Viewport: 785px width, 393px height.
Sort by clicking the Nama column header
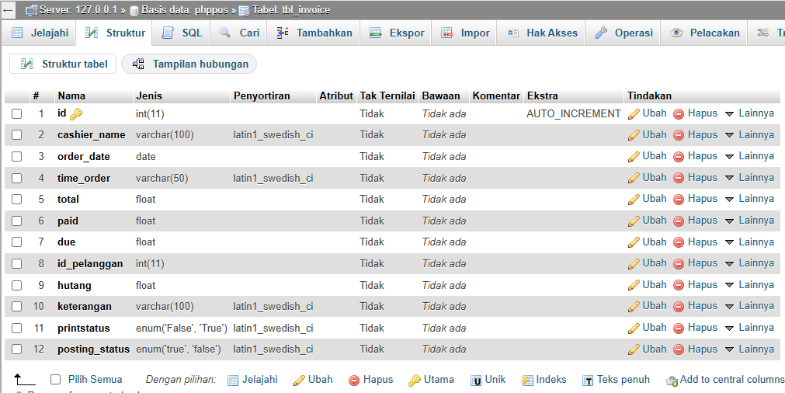pyautogui.click(x=71, y=96)
